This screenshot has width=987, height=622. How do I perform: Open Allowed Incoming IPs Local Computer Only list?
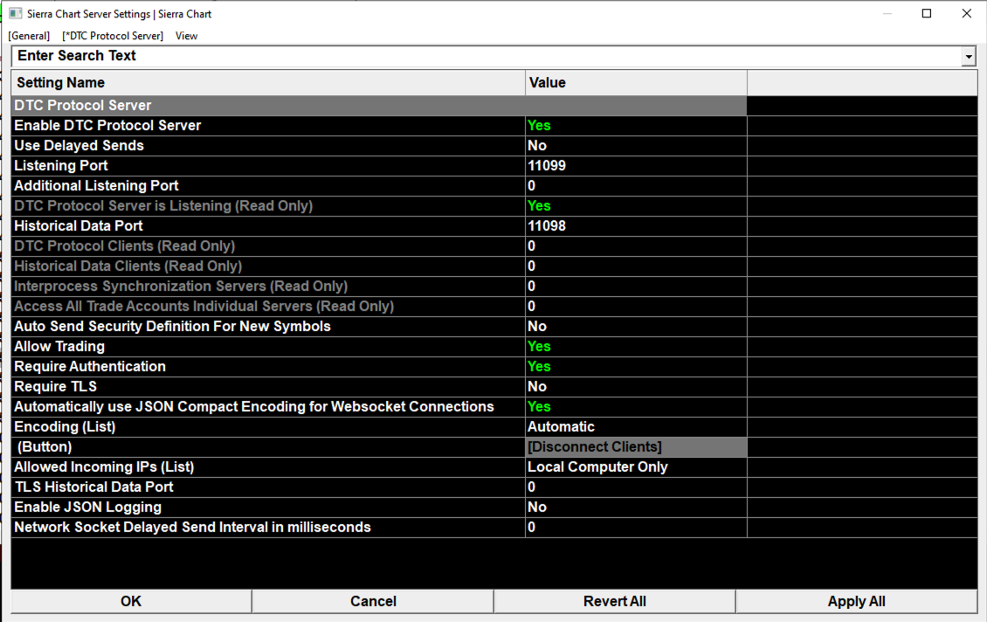637,467
